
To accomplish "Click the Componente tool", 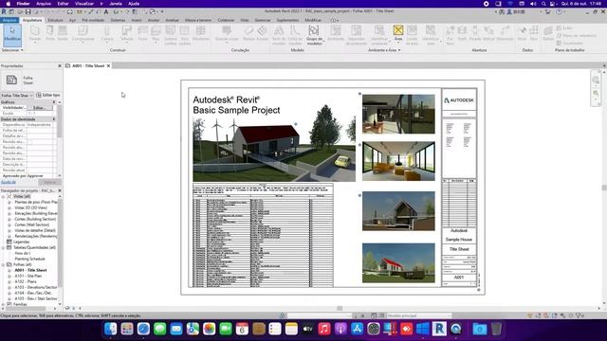I will tap(83, 33).
